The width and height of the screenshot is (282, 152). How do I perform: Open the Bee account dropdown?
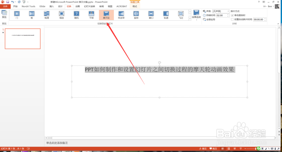(x=271, y=6)
